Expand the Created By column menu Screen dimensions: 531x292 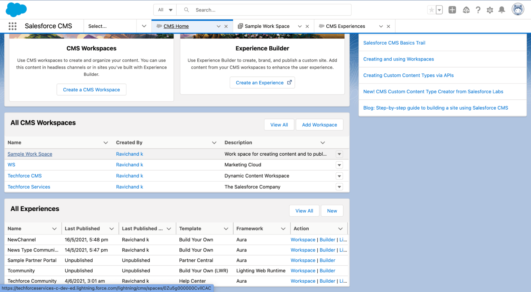[214, 143]
